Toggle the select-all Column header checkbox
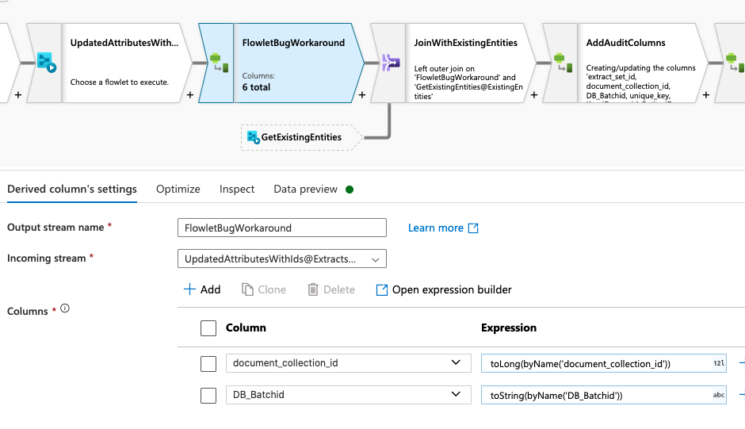The width and height of the screenshot is (745, 429). [x=208, y=327]
